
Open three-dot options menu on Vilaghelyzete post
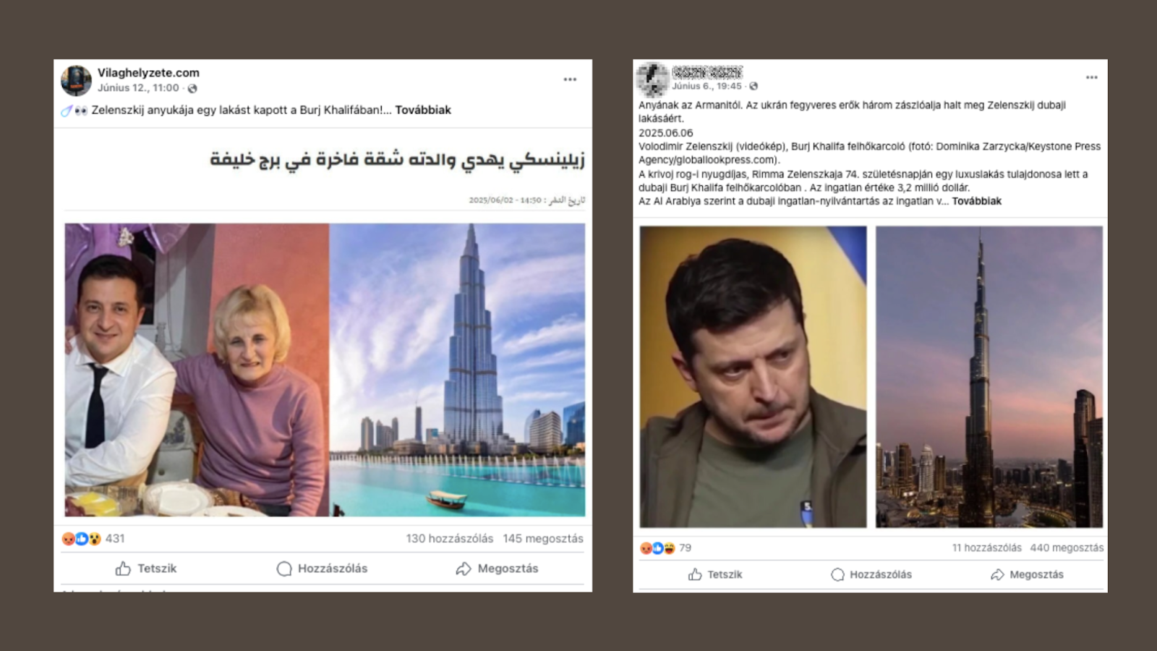pos(570,80)
